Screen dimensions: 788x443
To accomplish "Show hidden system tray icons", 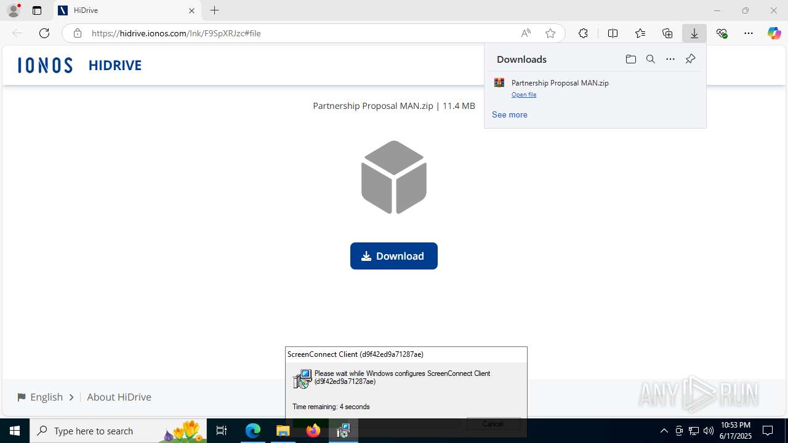I will pyautogui.click(x=664, y=431).
